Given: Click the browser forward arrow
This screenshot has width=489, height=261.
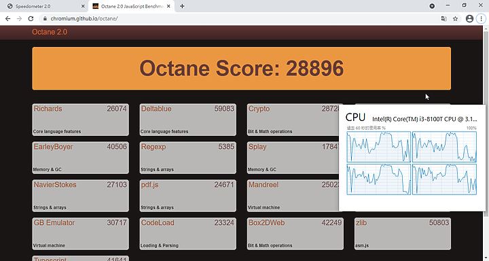Looking at the screenshot, I should [x=19, y=19].
